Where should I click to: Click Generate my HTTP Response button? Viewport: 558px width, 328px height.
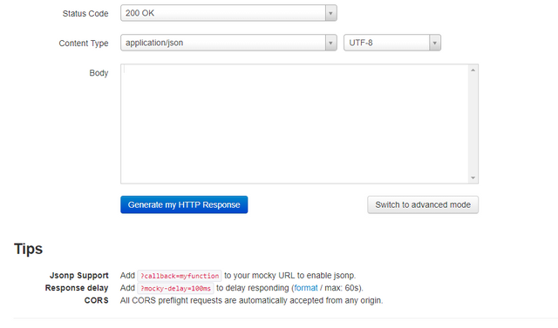(184, 204)
